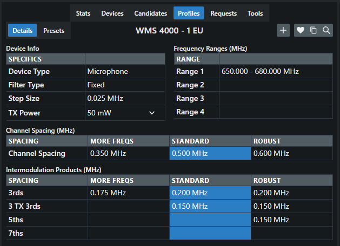Click the empty Range 2 field

coord(276,85)
